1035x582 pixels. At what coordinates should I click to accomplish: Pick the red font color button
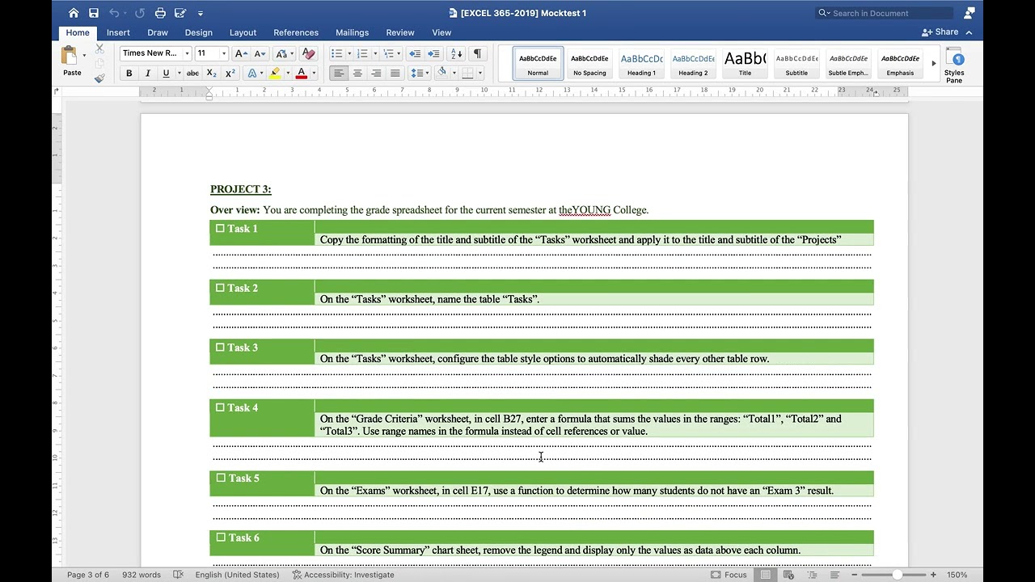(x=301, y=74)
